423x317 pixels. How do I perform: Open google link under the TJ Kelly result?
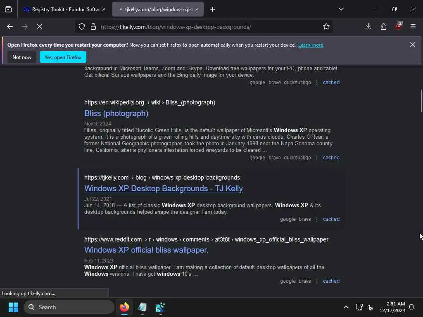point(288,219)
